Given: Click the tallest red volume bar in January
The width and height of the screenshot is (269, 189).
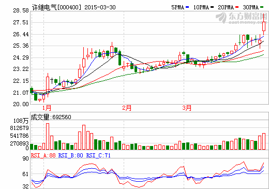Looking at the screenshot, I should 48,136.
